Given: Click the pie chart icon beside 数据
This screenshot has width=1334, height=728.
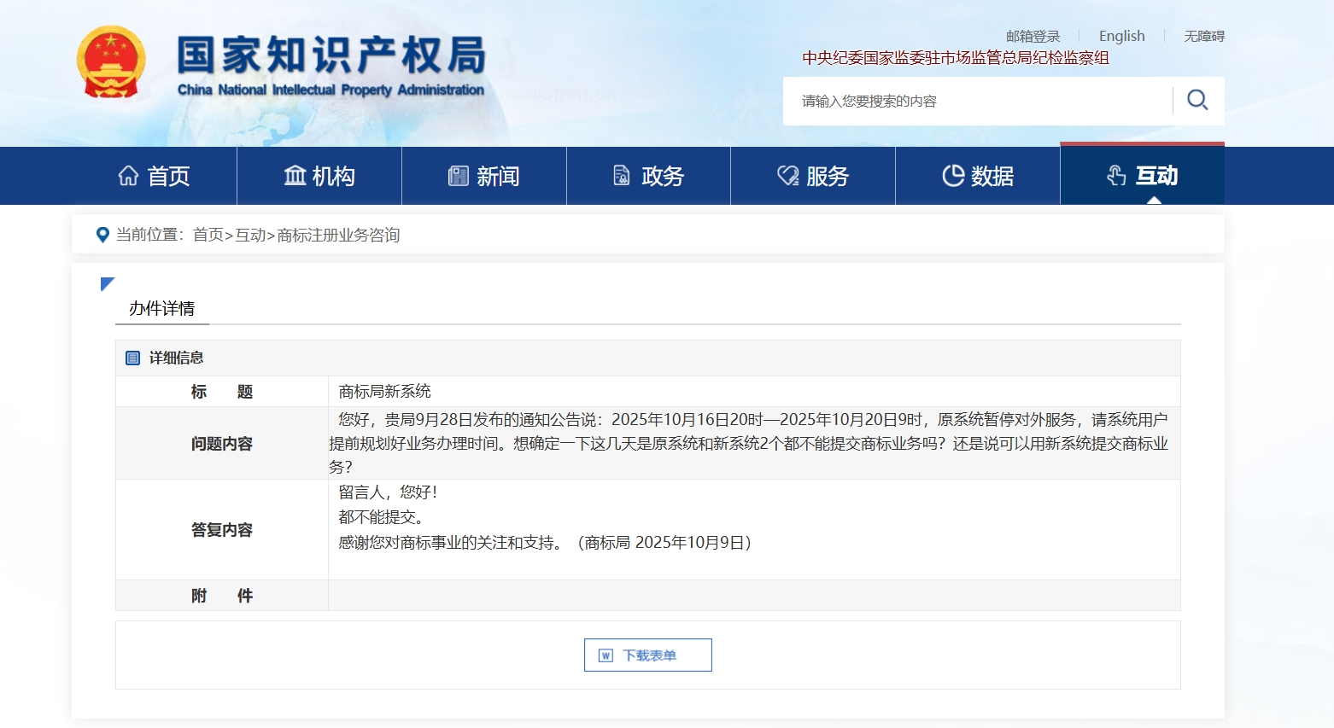Looking at the screenshot, I should [952, 176].
